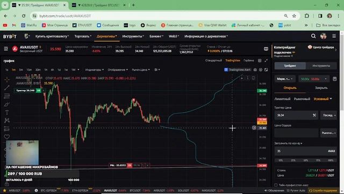Screen dimensions: 344x194
Task: Expand chart to full screen arrows
Action: coord(266,60)
